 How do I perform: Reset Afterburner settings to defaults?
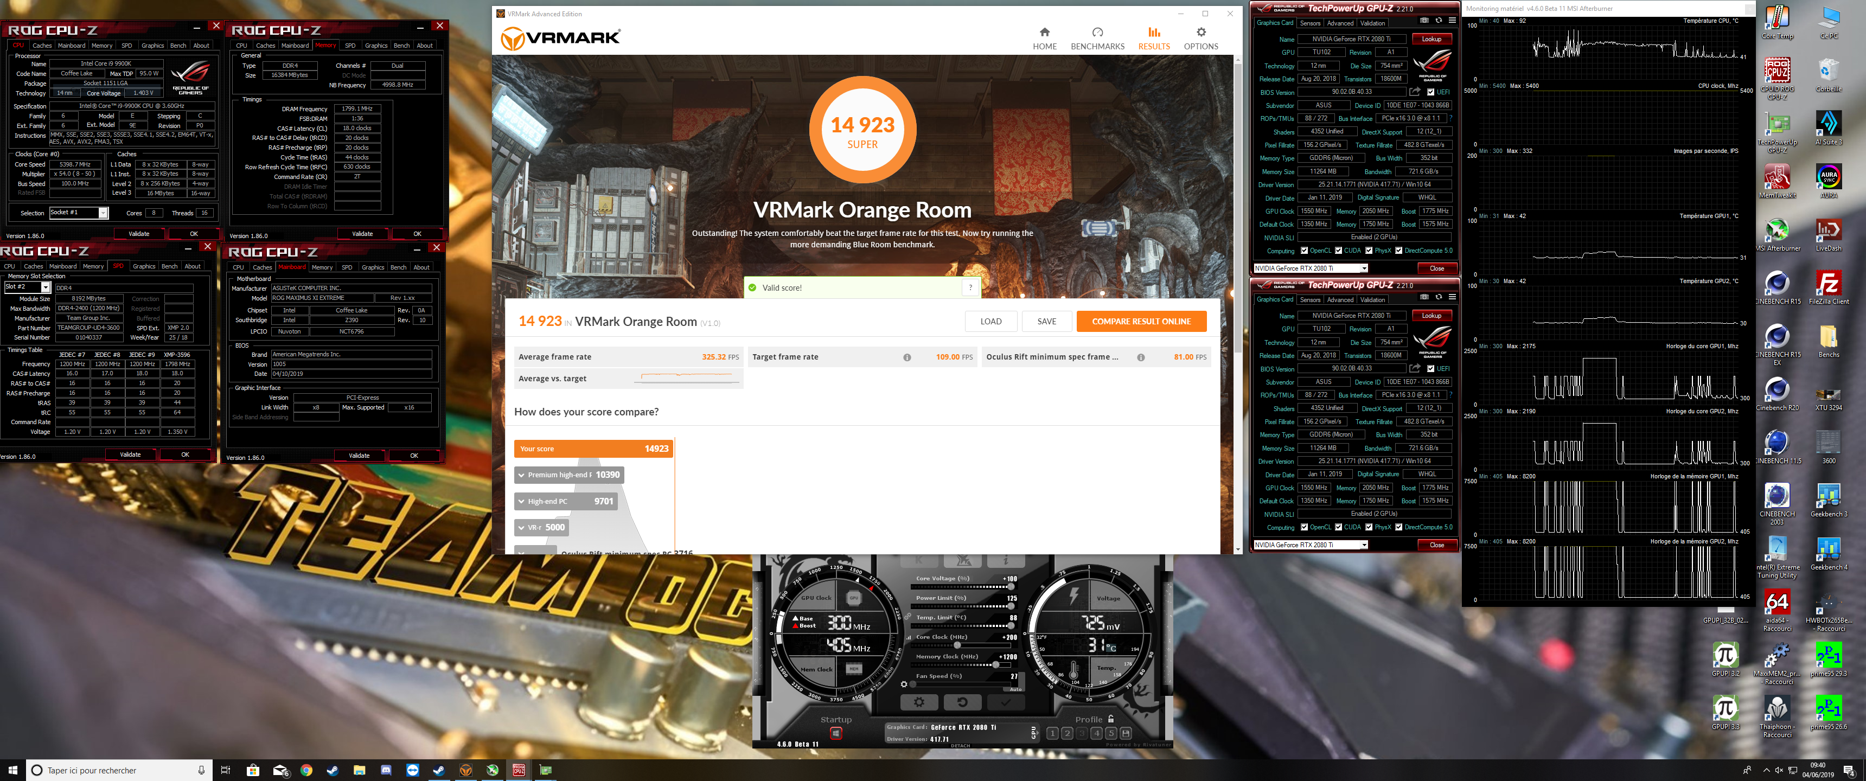[x=962, y=701]
